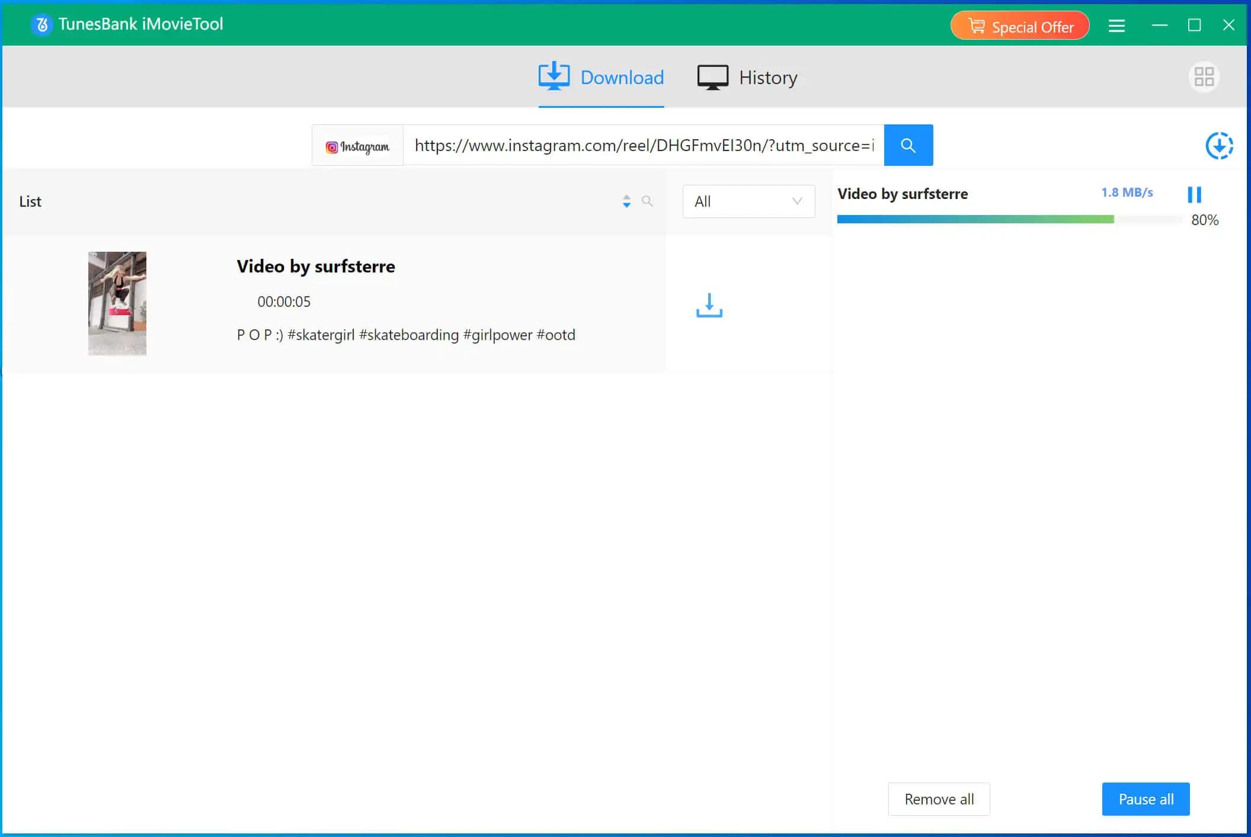Open the Instagram site selector
Screen dimensions: 1251x837
pyautogui.click(x=357, y=146)
